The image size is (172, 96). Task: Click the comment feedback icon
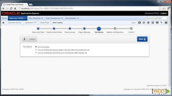coord(157,23)
